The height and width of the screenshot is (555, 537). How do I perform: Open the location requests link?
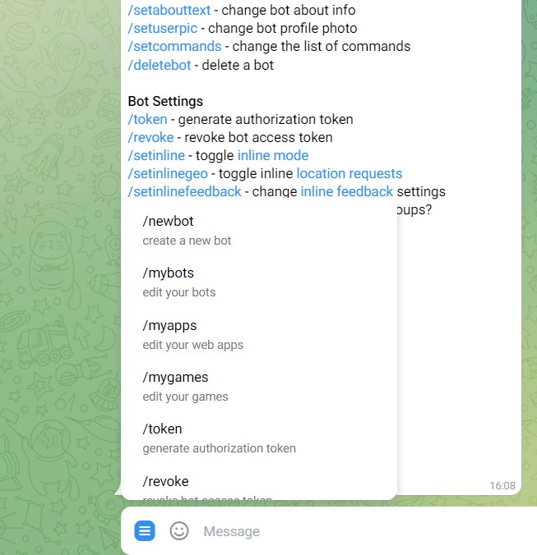pyautogui.click(x=350, y=173)
